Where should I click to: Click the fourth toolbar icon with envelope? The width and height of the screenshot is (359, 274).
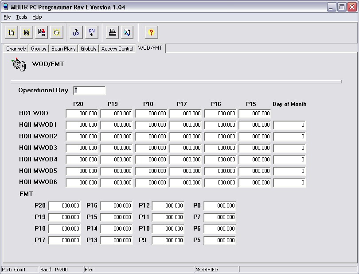pos(57,32)
